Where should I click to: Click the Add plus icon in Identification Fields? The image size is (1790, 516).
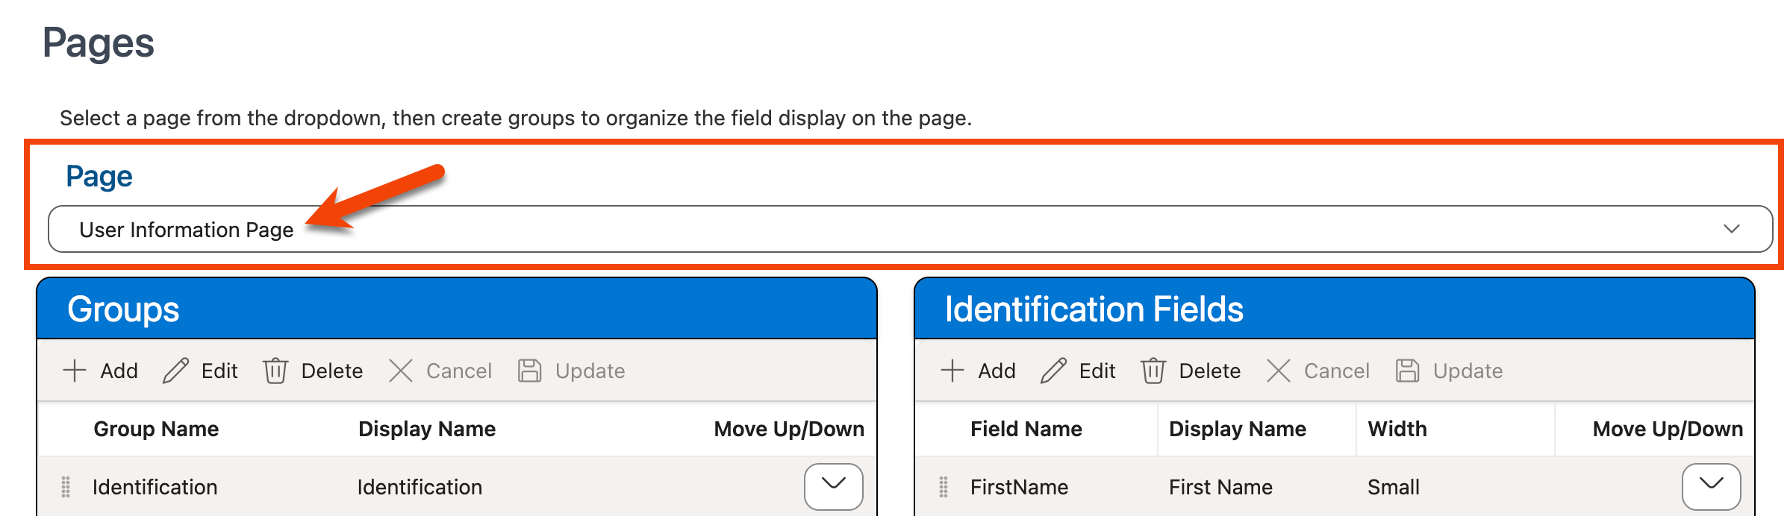pyautogui.click(x=952, y=371)
